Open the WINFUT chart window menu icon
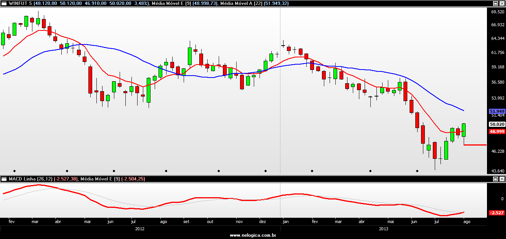This screenshot has height=239, width=506. click(4, 3)
